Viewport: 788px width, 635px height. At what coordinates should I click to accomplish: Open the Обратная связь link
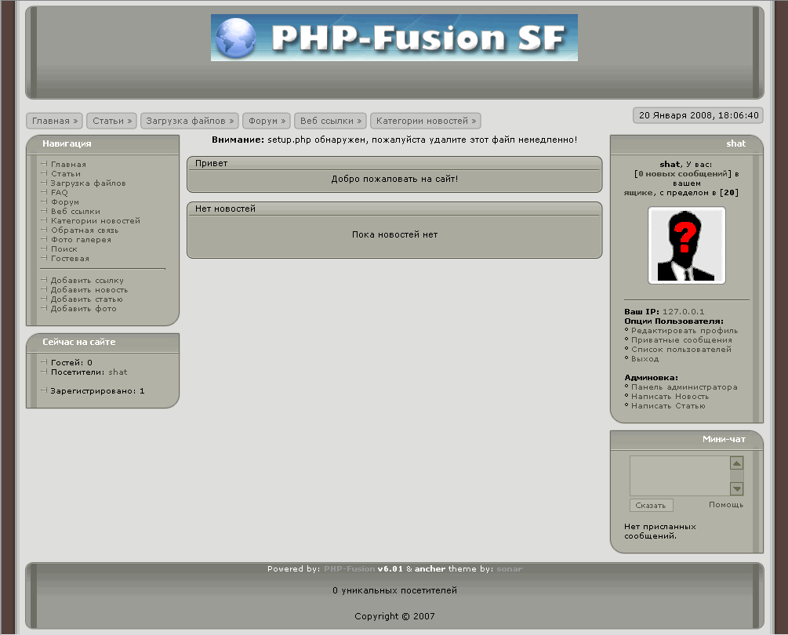pyautogui.click(x=85, y=230)
